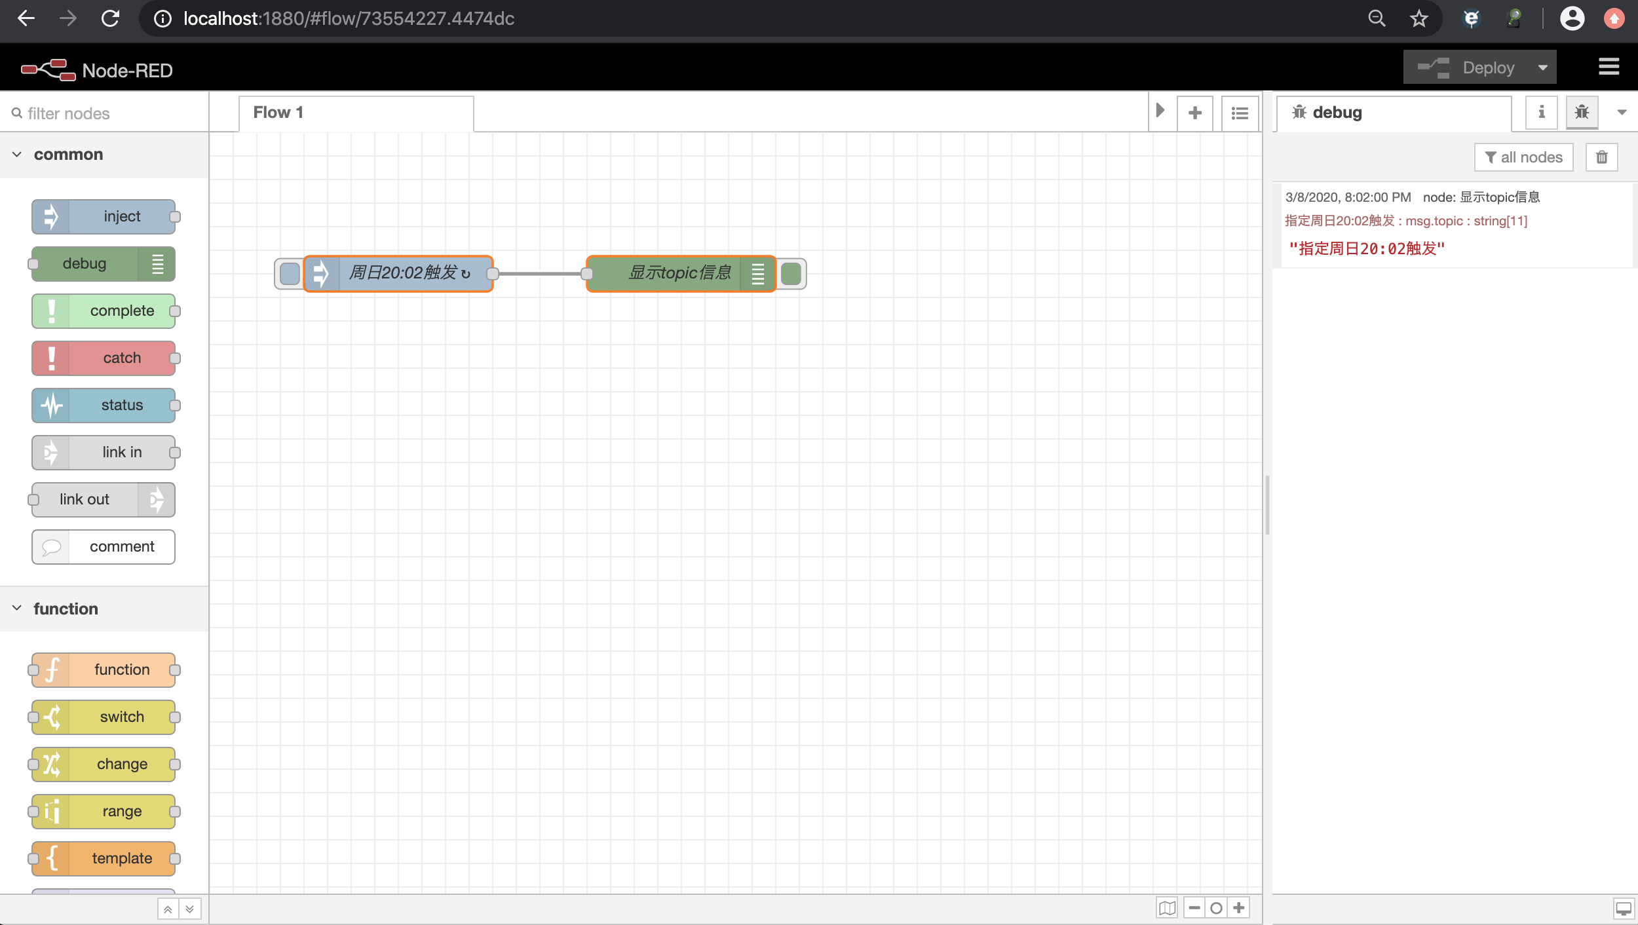Show the list of flows
Viewport: 1638px width, 925px height.
pos(1239,113)
